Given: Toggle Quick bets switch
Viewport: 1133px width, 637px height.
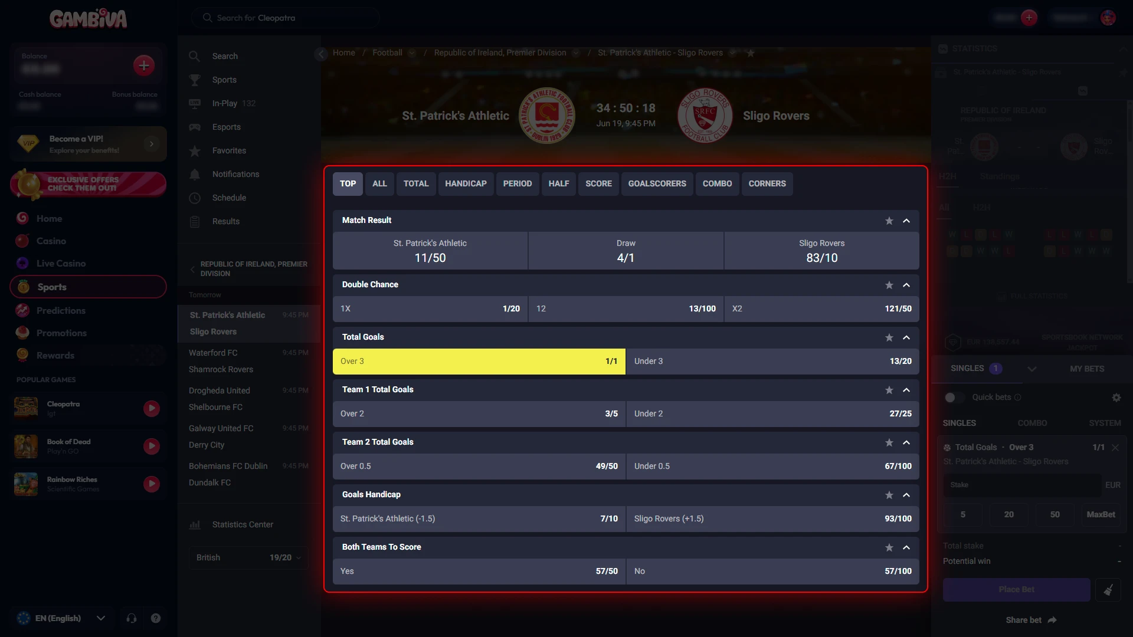Looking at the screenshot, I should [x=954, y=398].
